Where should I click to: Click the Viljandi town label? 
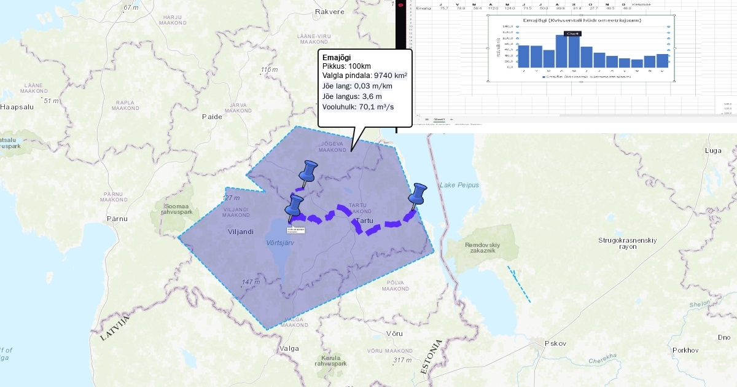click(x=240, y=232)
